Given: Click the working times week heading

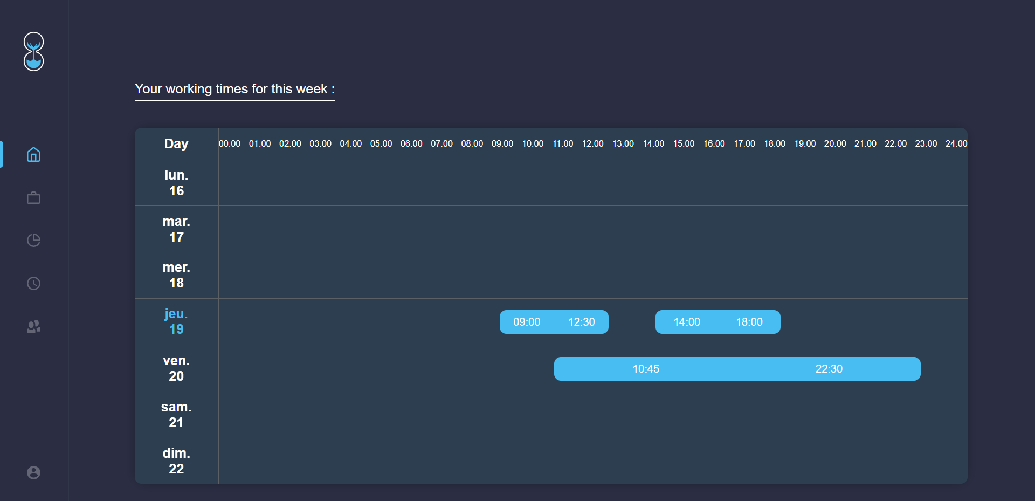Looking at the screenshot, I should [x=234, y=89].
